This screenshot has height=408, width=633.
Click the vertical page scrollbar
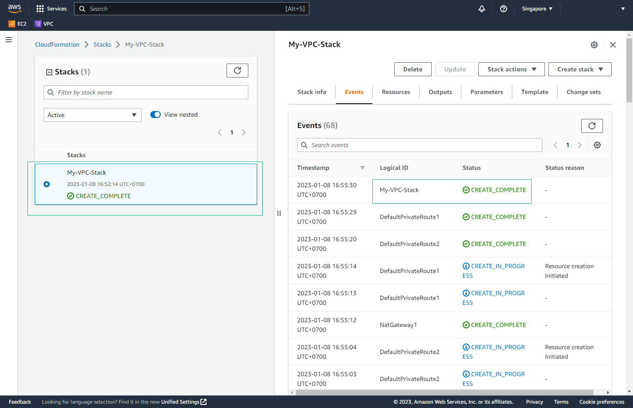pos(629,70)
